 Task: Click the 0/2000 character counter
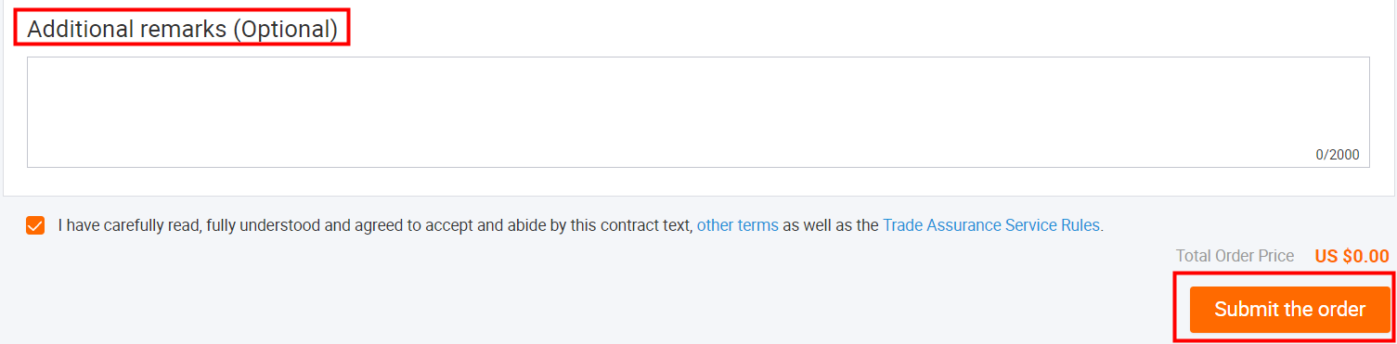(x=1338, y=155)
